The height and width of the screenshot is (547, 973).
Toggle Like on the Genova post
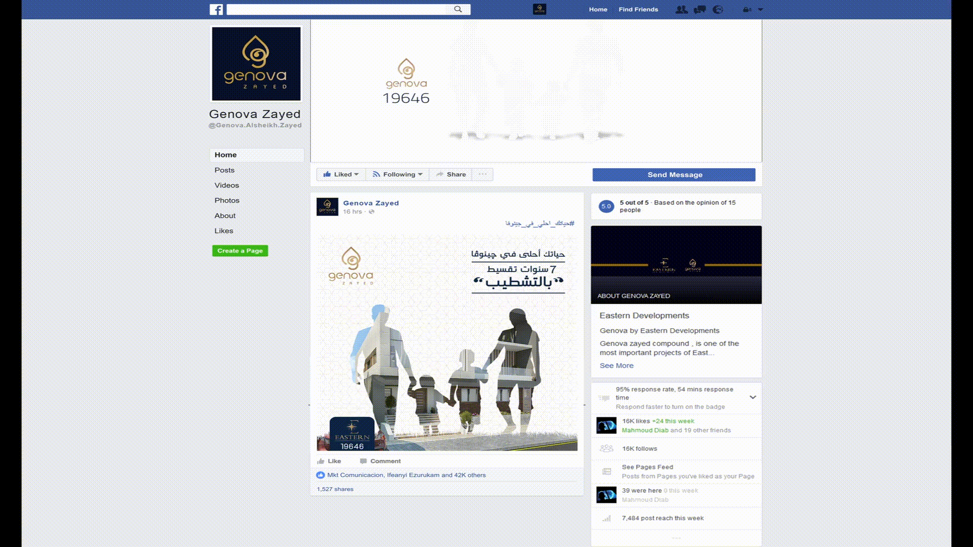pyautogui.click(x=329, y=461)
